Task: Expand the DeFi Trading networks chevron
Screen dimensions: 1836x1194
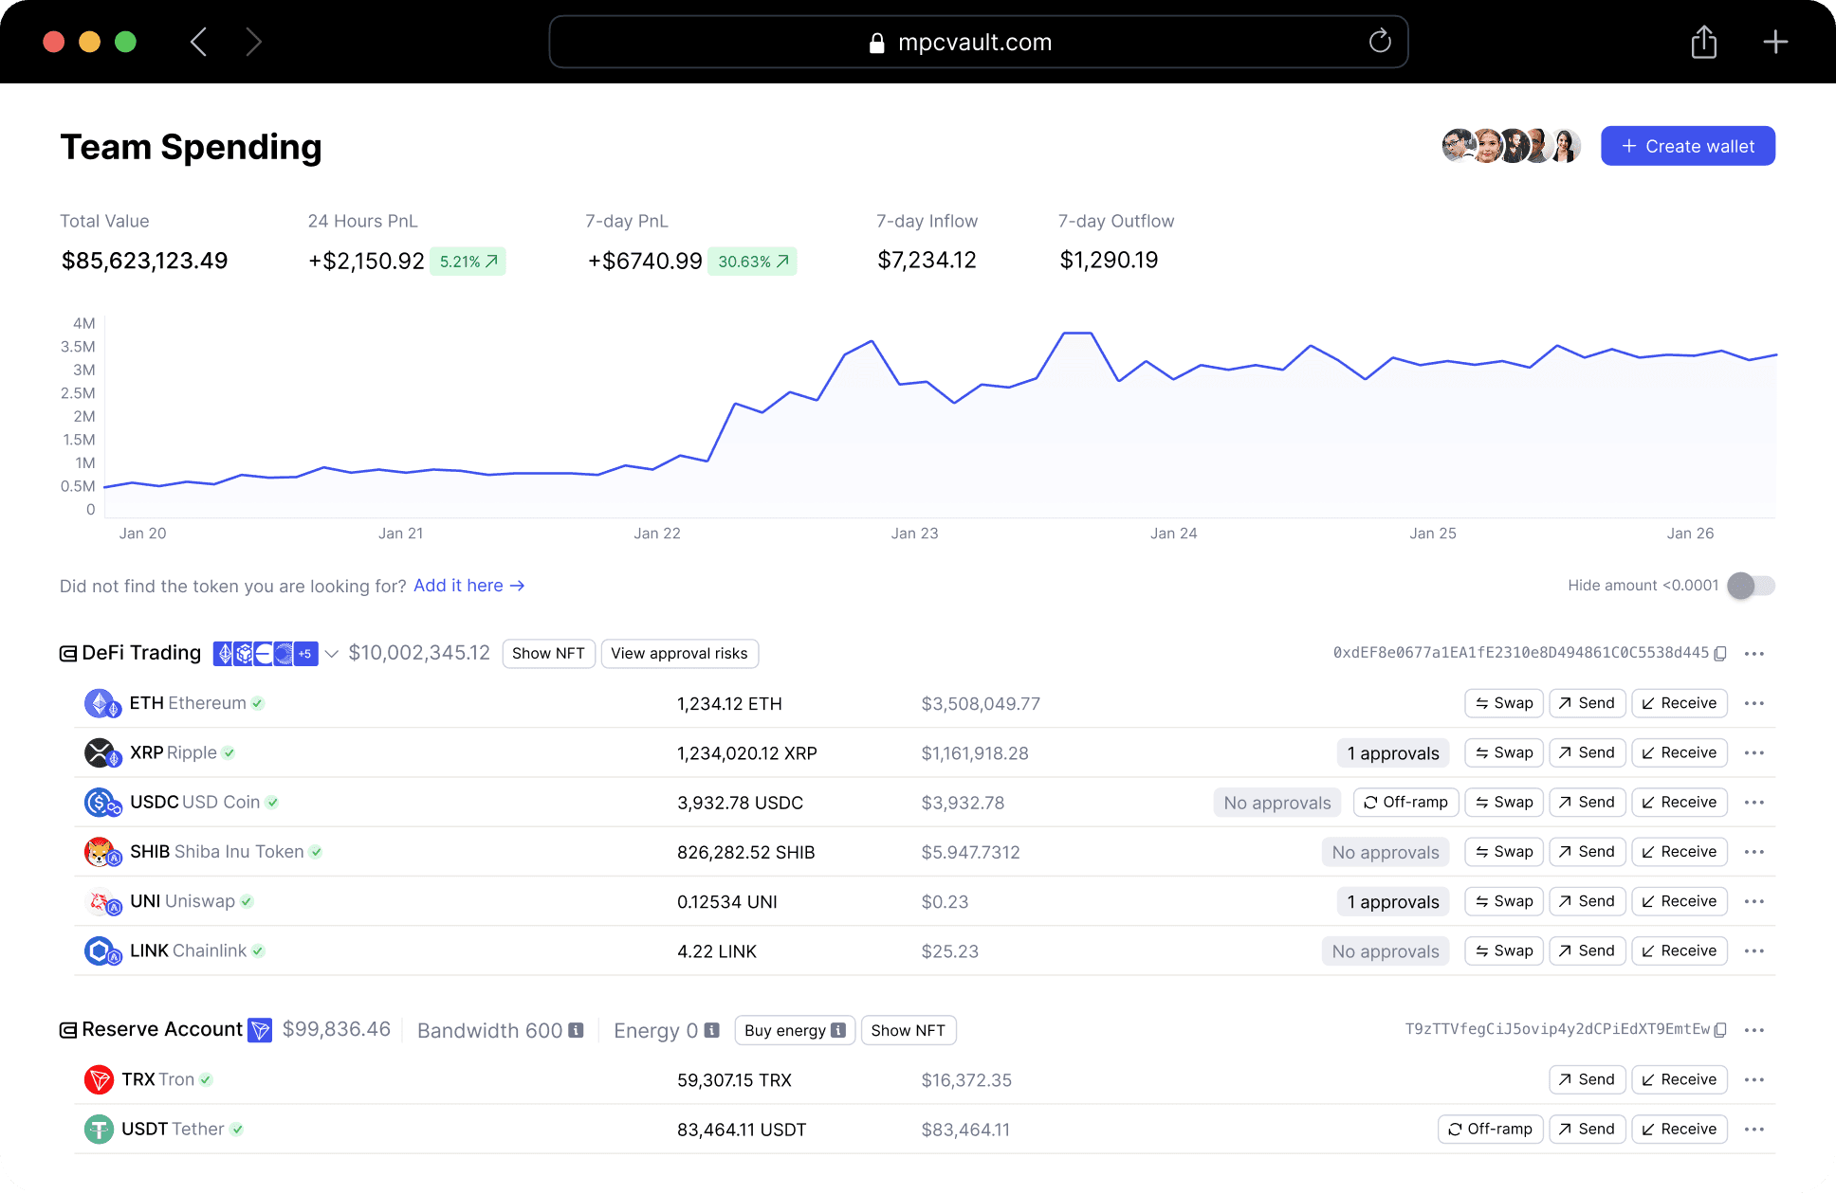Action: 332,654
